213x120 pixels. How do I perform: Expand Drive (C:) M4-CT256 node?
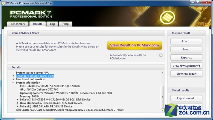[x=18, y=99]
